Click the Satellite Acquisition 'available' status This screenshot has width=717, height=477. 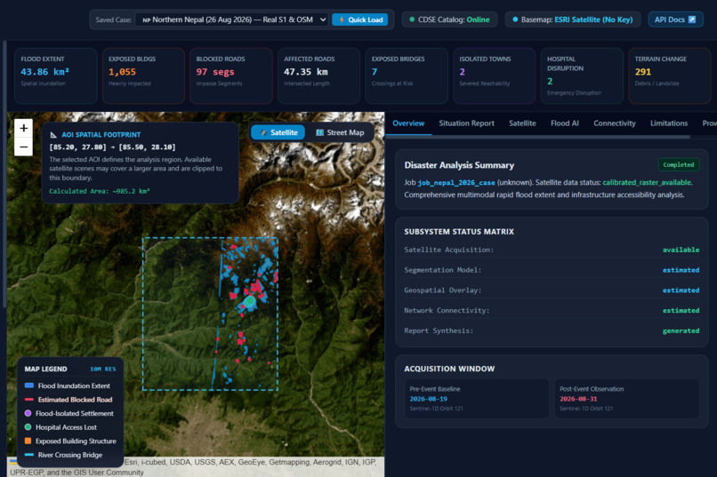pos(681,250)
